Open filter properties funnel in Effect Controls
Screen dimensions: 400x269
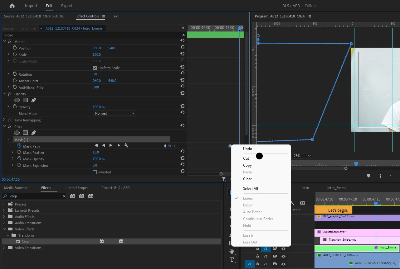click(224, 179)
